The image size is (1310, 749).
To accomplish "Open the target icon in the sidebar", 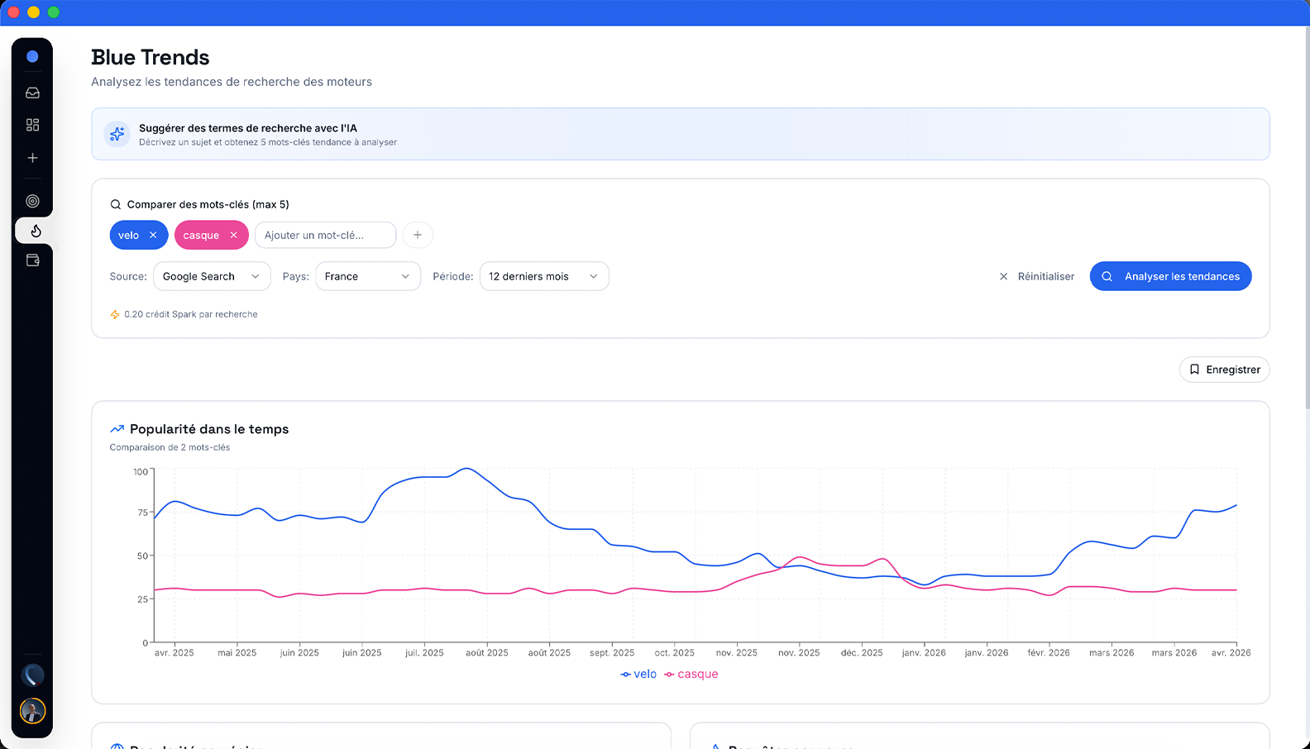I will 32,201.
